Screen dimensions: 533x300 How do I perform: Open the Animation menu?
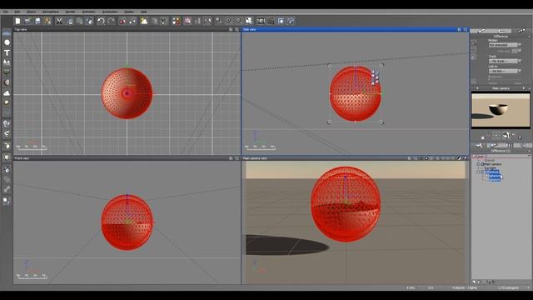[x=89, y=12]
